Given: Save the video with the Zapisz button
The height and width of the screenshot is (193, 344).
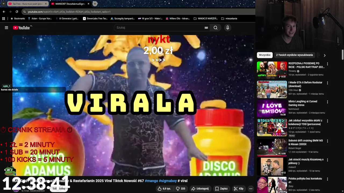Looking at the screenshot, I should point(221,189).
